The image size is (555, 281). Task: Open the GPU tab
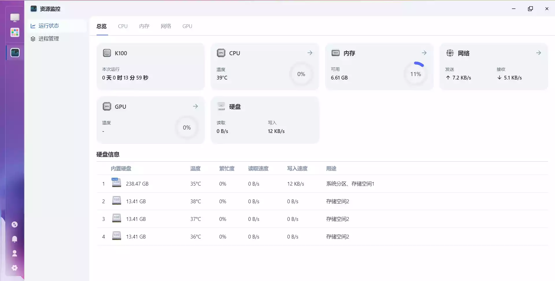tap(187, 26)
